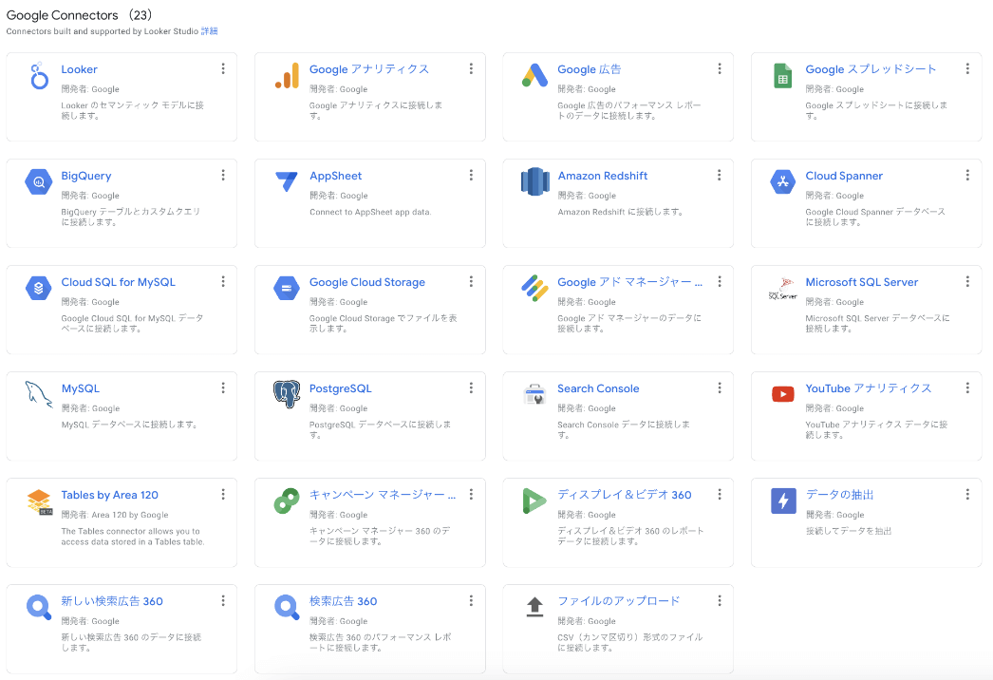Open the three-dot menu on 検索広告 360
Viewport: 993px width, 680px height.
[x=471, y=601]
